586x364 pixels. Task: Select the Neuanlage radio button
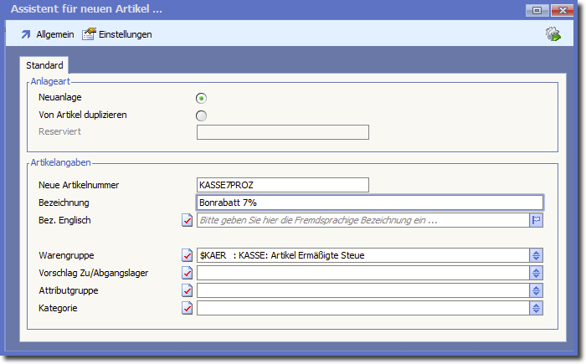201,98
